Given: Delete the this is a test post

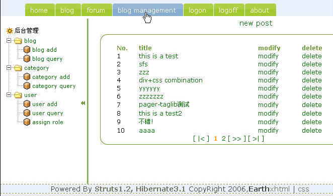Looking at the screenshot, I should (x=312, y=56).
